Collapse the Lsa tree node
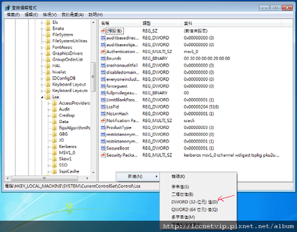This screenshot has width=297, height=232. click(x=42, y=97)
